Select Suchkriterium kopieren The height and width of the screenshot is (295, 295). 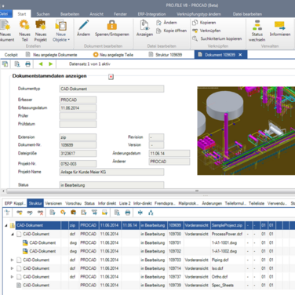click(217, 38)
